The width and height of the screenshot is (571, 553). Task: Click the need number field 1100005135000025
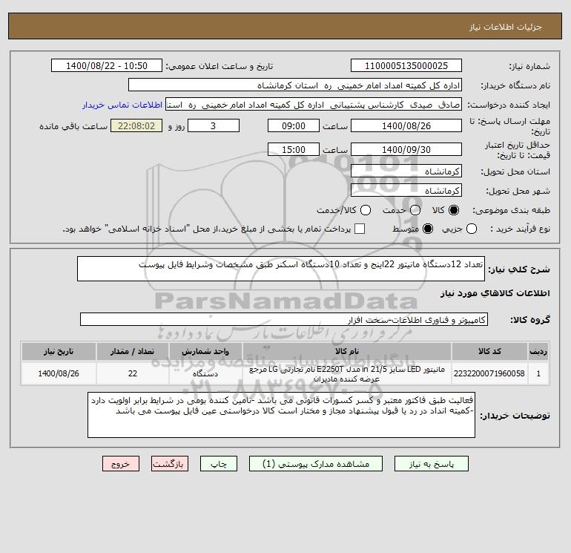(406, 65)
